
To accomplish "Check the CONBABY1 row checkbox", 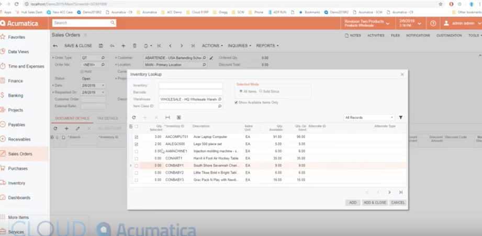I will [137, 166].
